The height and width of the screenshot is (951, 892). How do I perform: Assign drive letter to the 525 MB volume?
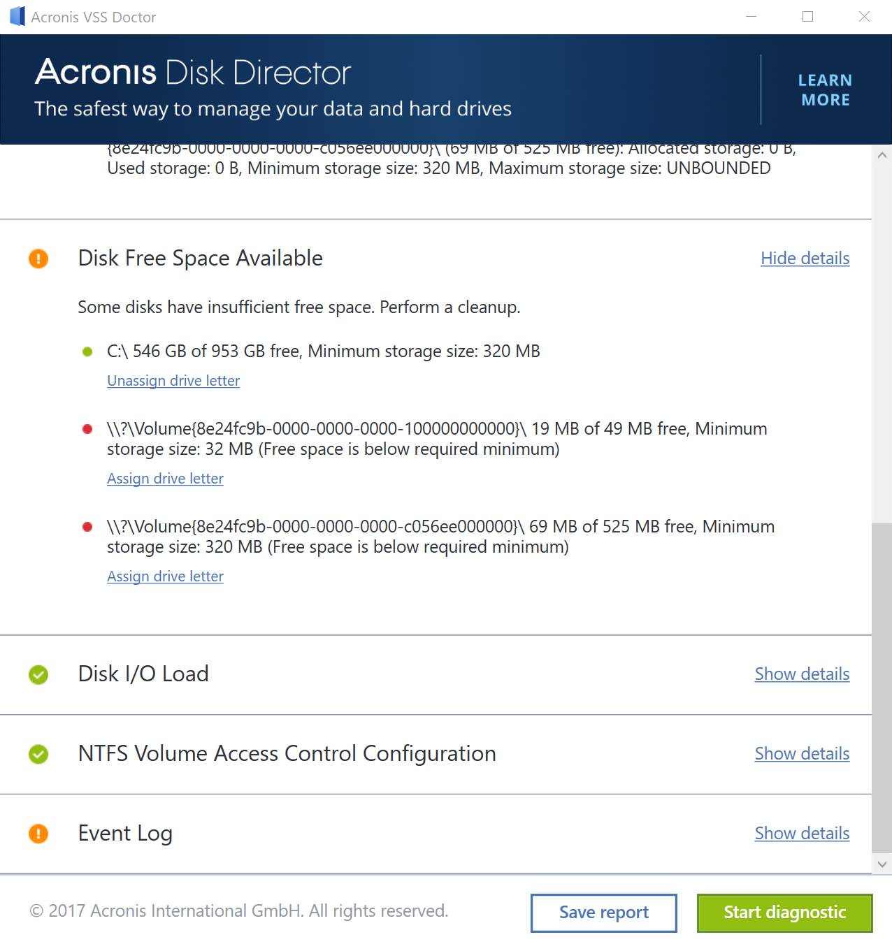coord(165,576)
